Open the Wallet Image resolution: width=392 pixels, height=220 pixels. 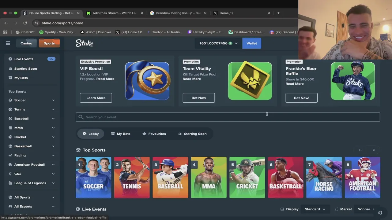pyautogui.click(x=252, y=43)
